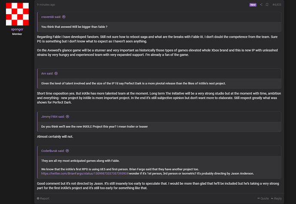The width and height of the screenshot is (296, 204).
Task: Open post number #4,833 permalink
Action: 277,5
